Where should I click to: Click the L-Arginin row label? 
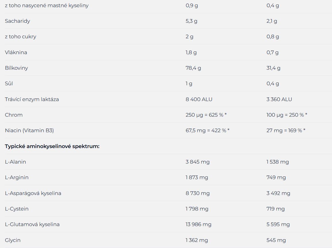click(x=16, y=177)
